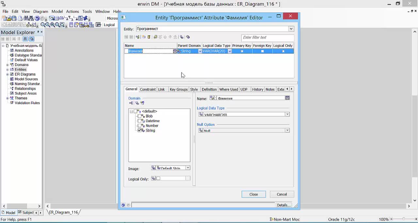
Task: Click the Entities icon in Model Explorer
Action: 12,69
